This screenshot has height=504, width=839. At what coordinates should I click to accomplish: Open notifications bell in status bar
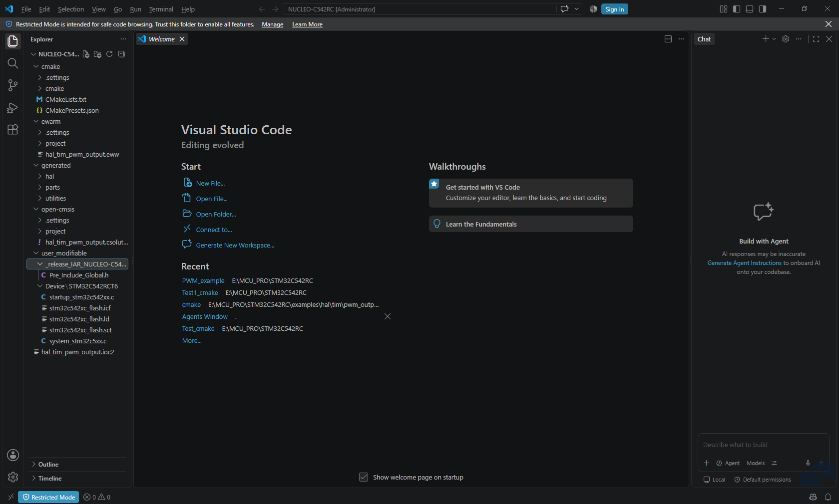click(828, 497)
